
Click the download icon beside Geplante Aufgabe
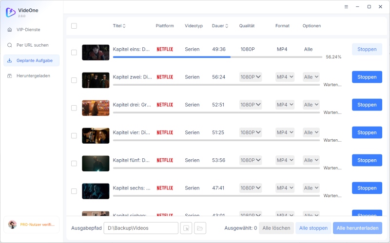tap(9, 60)
